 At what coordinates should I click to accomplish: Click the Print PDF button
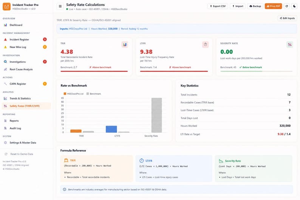click(x=273, y=6)
